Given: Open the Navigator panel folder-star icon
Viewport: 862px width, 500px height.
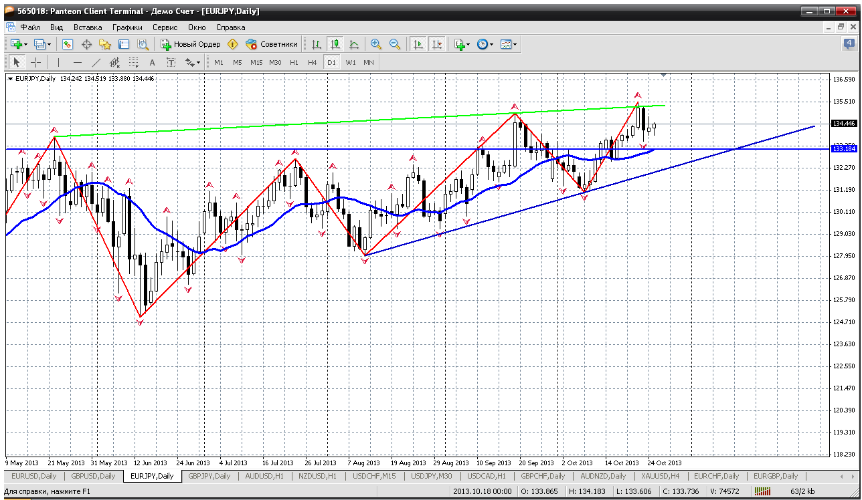Looking at the screenshot, I should tap(105, 44).
